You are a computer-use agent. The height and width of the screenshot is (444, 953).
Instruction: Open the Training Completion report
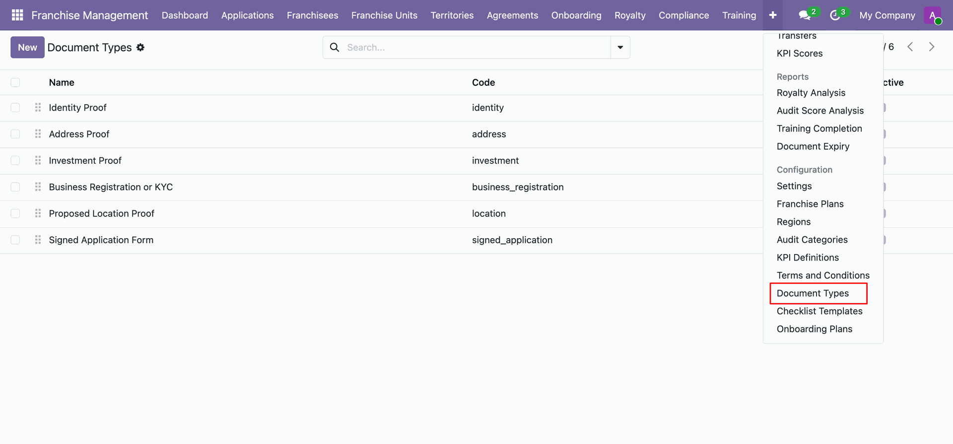(x=819, y=128)
